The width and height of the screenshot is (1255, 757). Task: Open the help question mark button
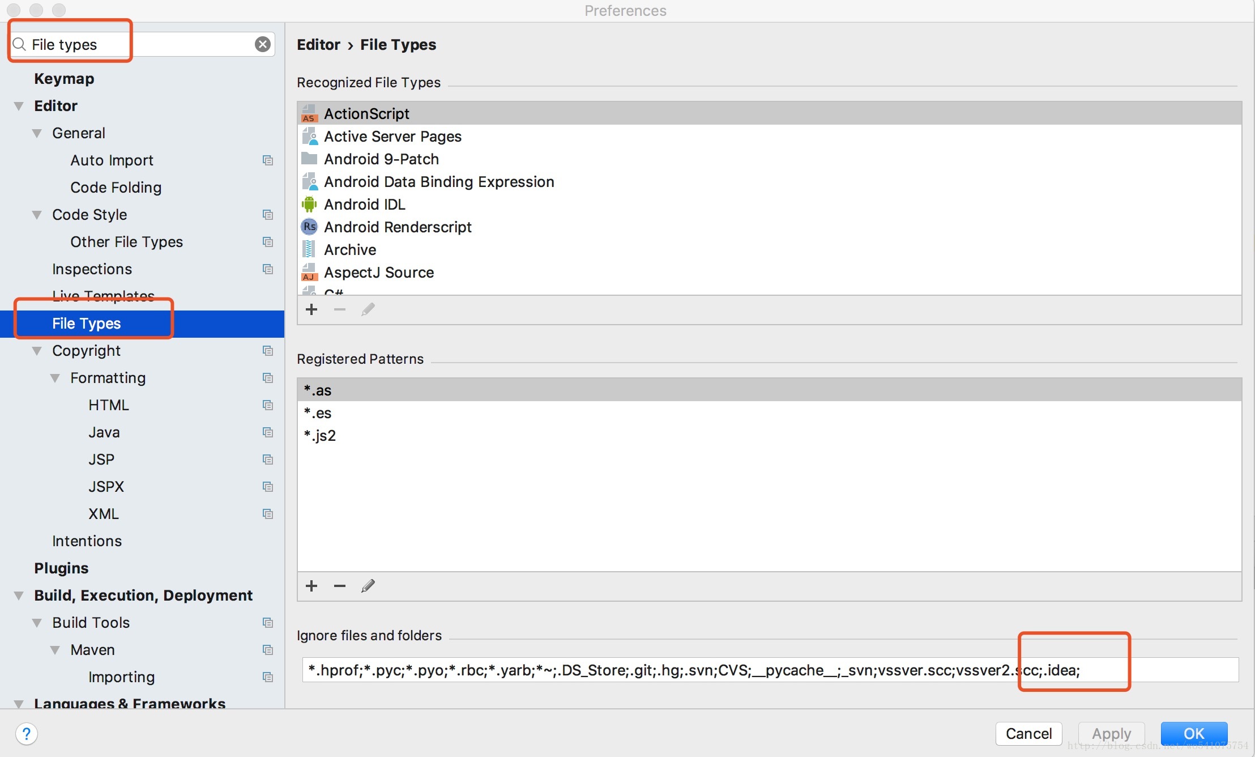click(x=27, y=734)
